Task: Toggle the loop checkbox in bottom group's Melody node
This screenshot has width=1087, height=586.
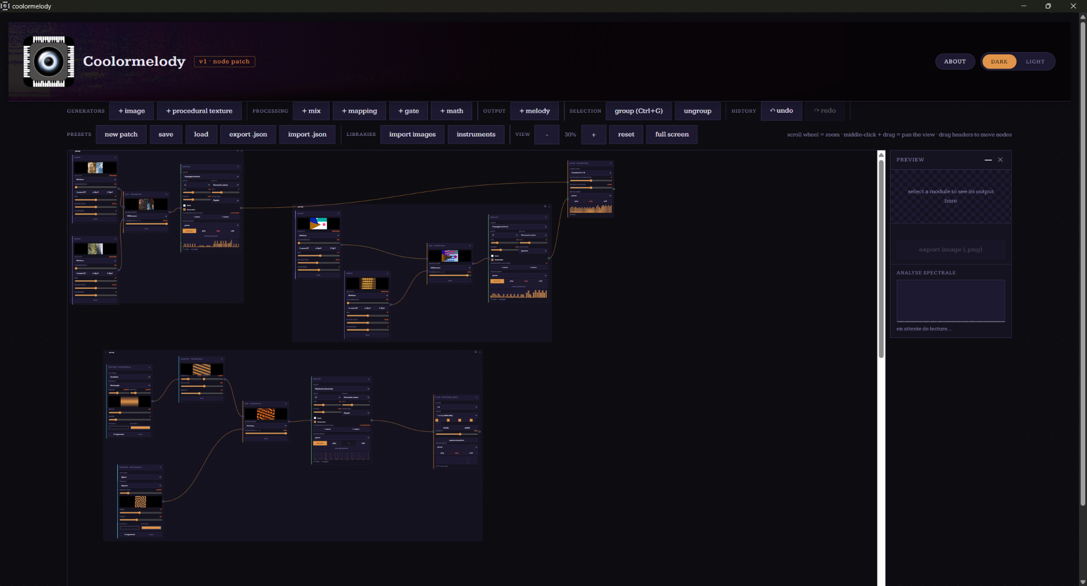Action: point(315,418)
